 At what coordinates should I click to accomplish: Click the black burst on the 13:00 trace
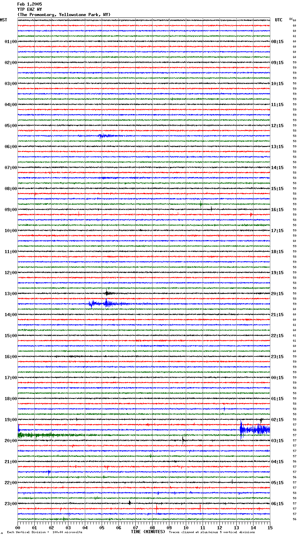pyautogui.click(x=109, y=293)
